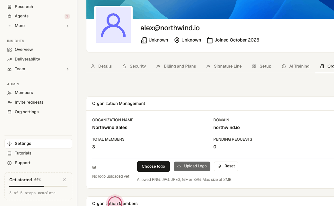This screenshot has height=206, width=334.
Task: Select the Signature Line tab
Action: pyautogui.click(x=224, y=66)
